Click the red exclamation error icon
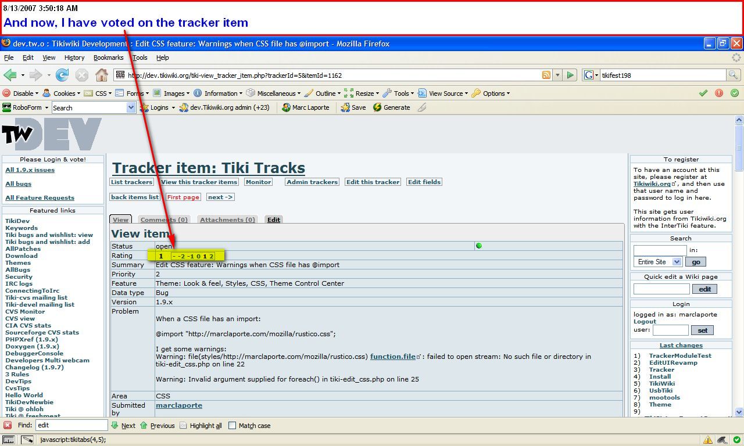Viewport: 744px width, 446px height. coord(719,93)
